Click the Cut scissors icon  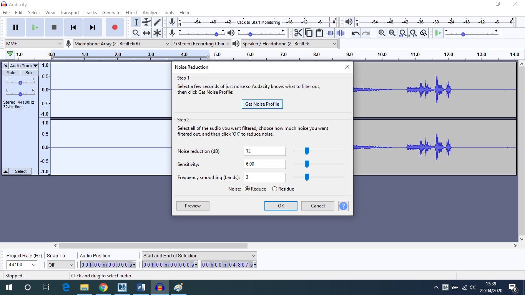tap(298, 33)
